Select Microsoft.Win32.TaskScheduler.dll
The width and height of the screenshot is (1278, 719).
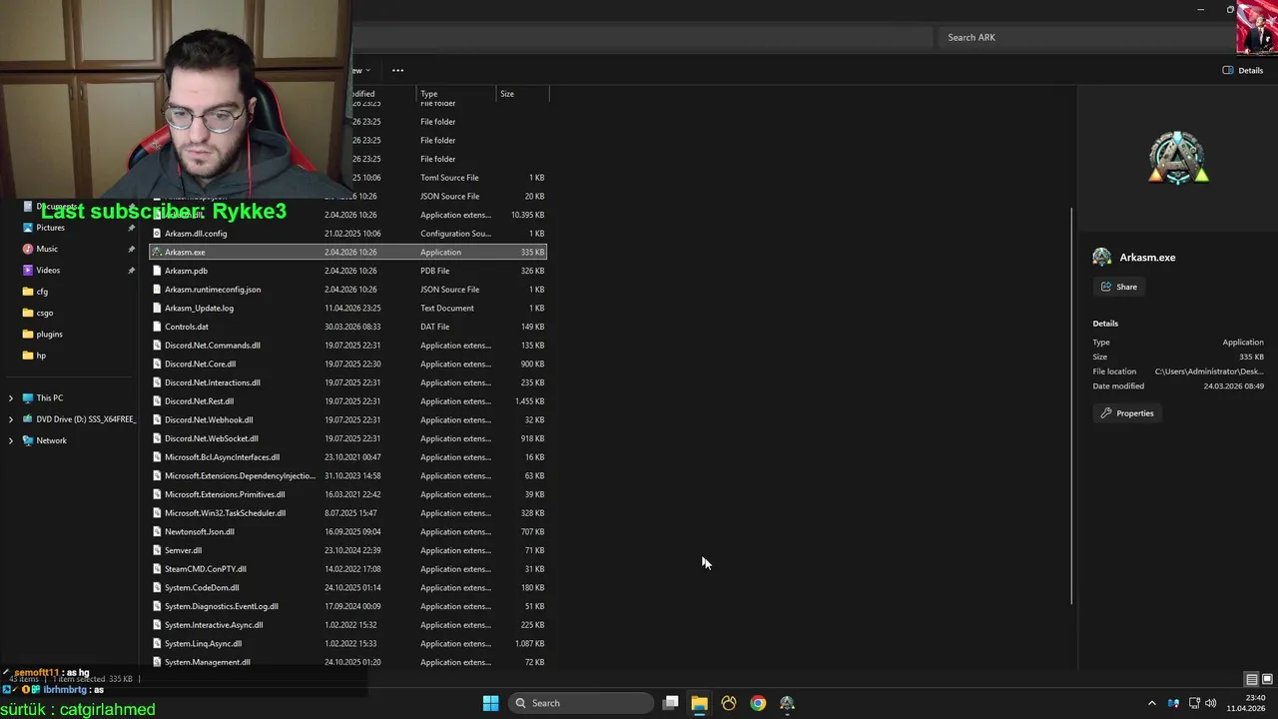[x=225, y=513]
